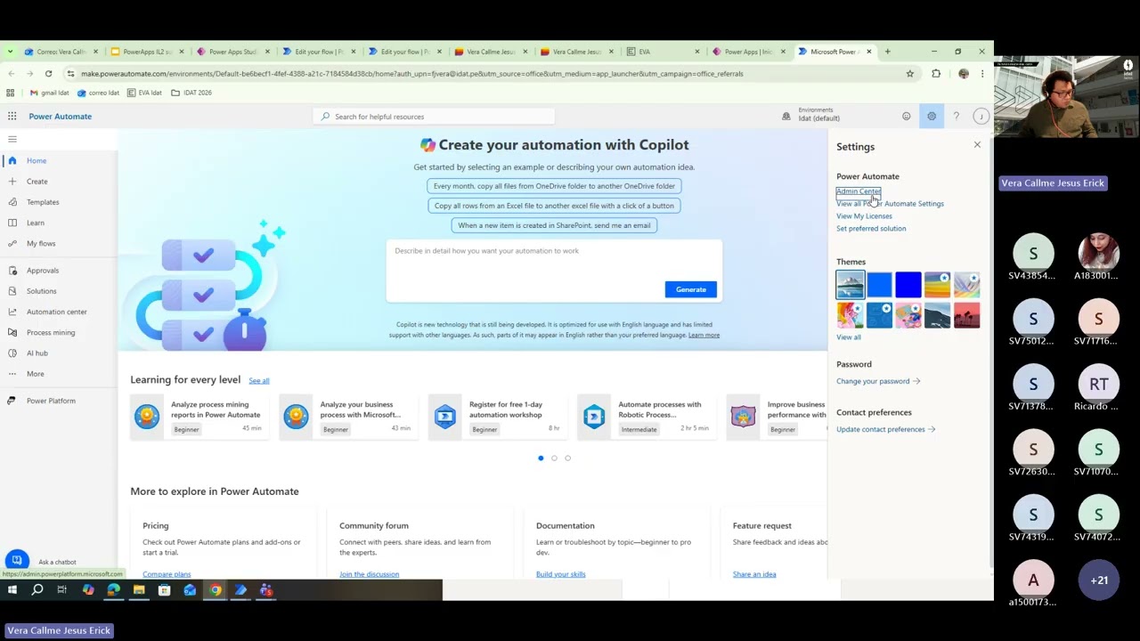
Task: Open the Ask a chatbot button
Action: 17,561
